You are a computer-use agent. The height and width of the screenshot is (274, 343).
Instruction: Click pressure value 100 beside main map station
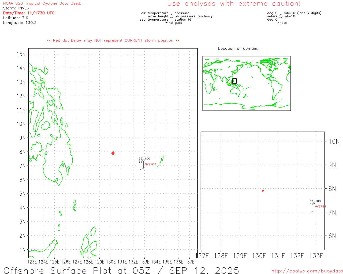[x=147, y=159]
